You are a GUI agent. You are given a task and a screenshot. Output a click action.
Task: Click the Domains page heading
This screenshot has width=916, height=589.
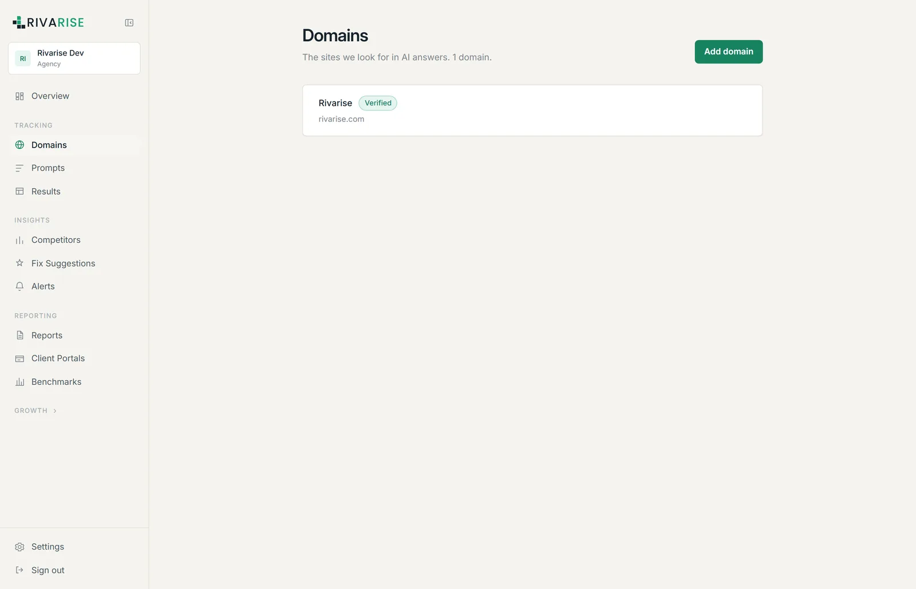335,35
